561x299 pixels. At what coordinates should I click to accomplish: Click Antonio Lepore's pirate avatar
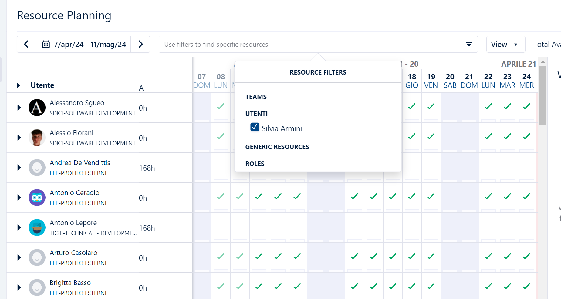tap(37, 228)
